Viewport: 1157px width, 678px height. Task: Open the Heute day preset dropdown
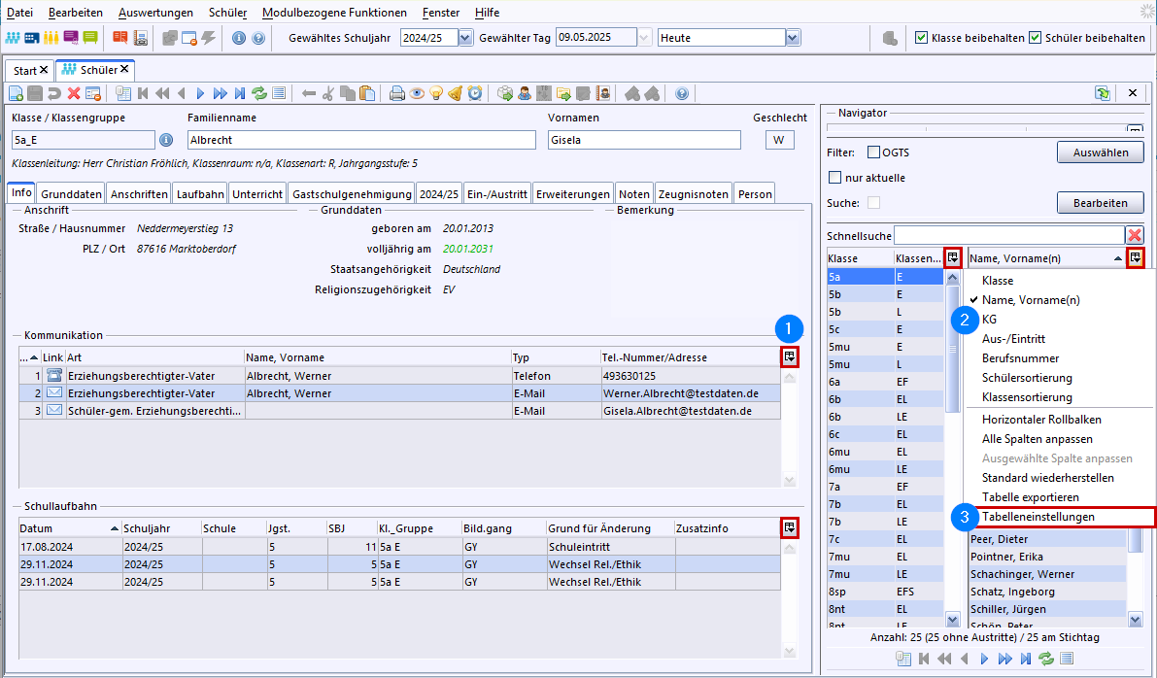coord(793,38)
